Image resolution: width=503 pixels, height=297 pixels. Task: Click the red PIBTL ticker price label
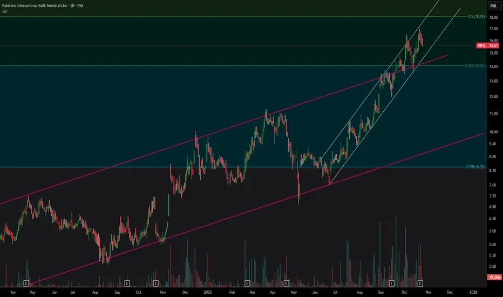point(481,45)
